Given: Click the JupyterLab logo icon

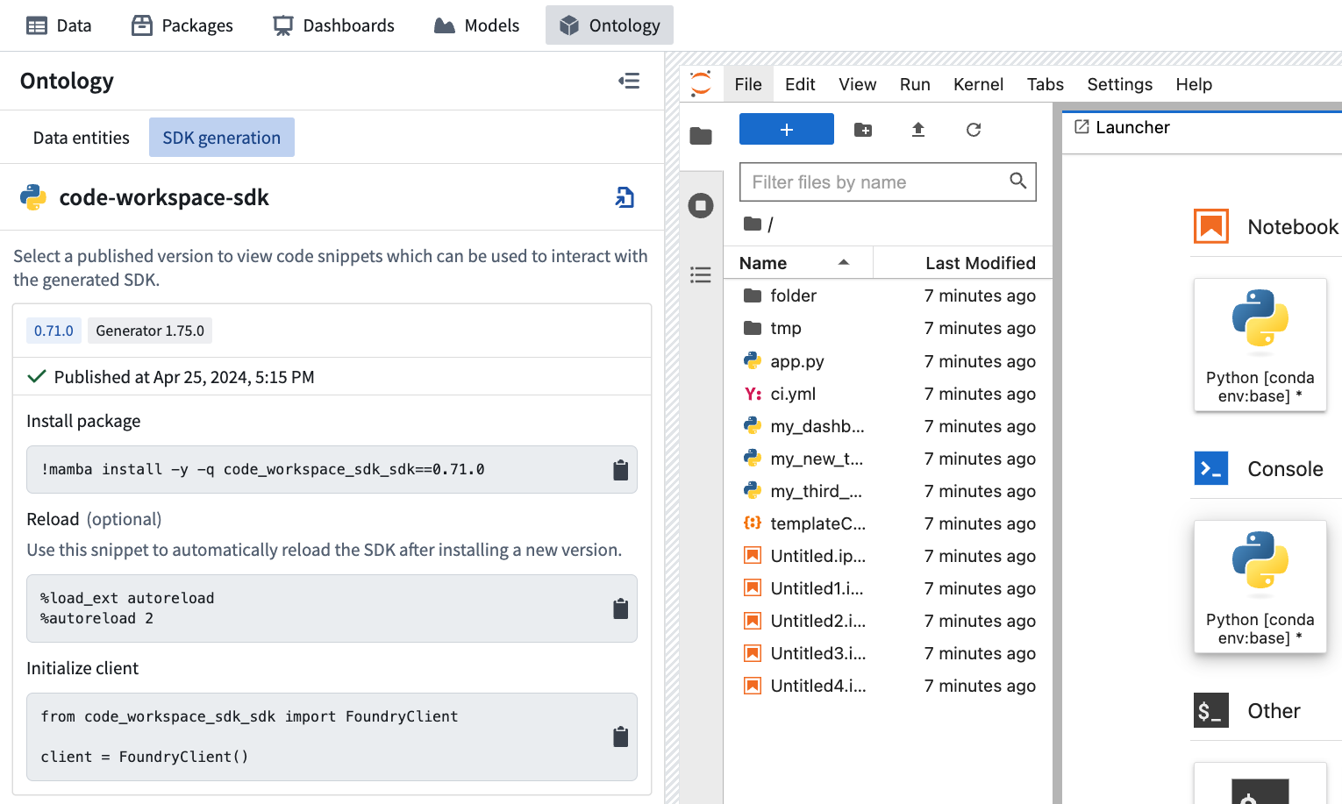Looking at the screenshot, I should (x=701, y=84).
